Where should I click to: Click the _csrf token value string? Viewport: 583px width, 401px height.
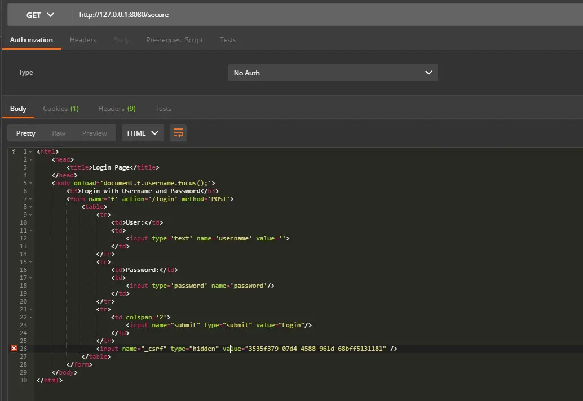pyautogui.click(x=315, y=349)
